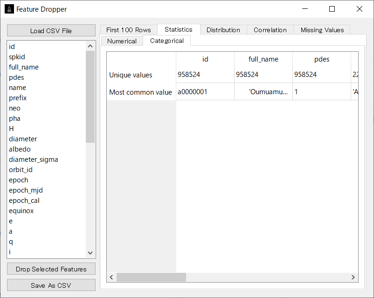This screenshot has height=298, width=374.
Task: Click the 'id' column header in table
Action: coord(205,59)
